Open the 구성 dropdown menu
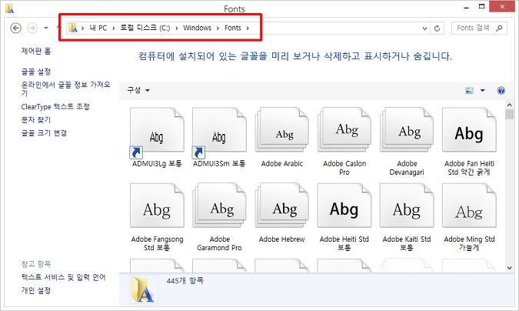This screenshot has height=311, width=519. pyautogui.click(x=138, y=90)
